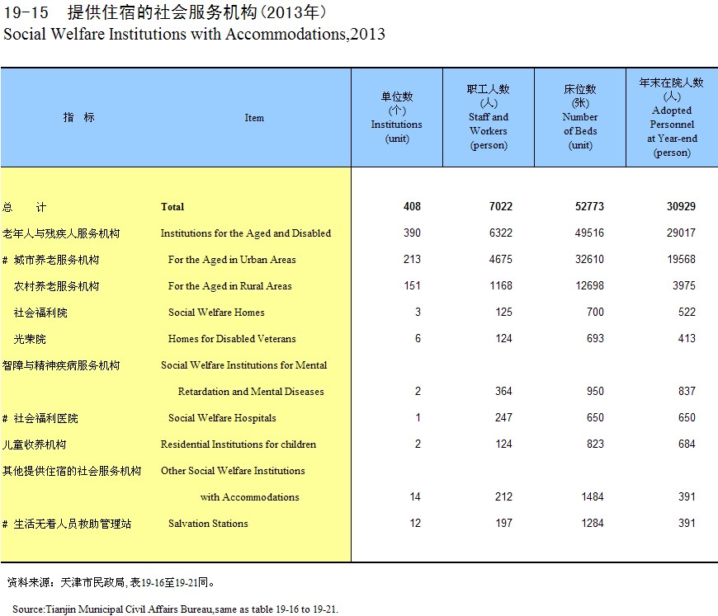Select the 'Salvation Stations' row label
The height and width of the screenshot is (616, 718).
(x=208, y=524)
